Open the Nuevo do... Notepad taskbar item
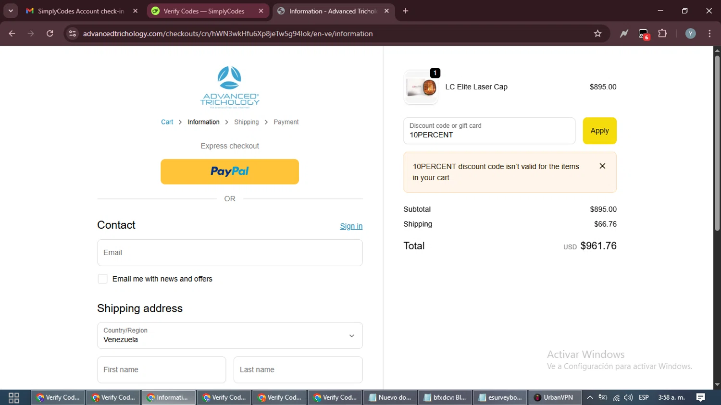Viewport: 721px width, 405px height. [390, 398]
